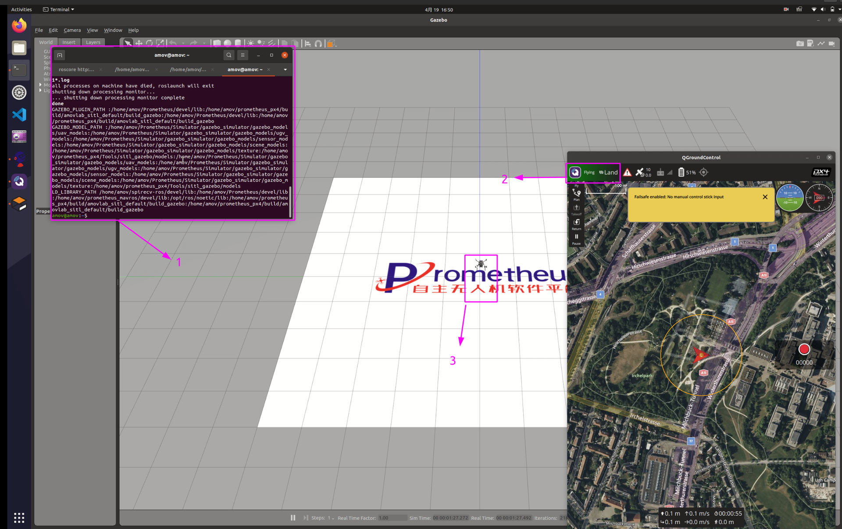Click the terminal new tab button

click(60, 55)
